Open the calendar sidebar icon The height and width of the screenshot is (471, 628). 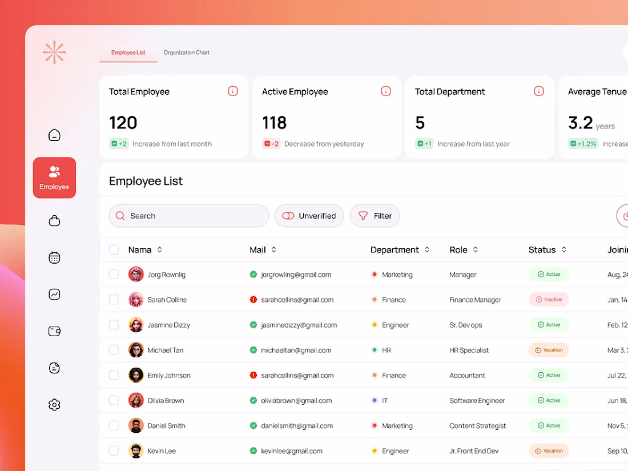coord(54,257)
